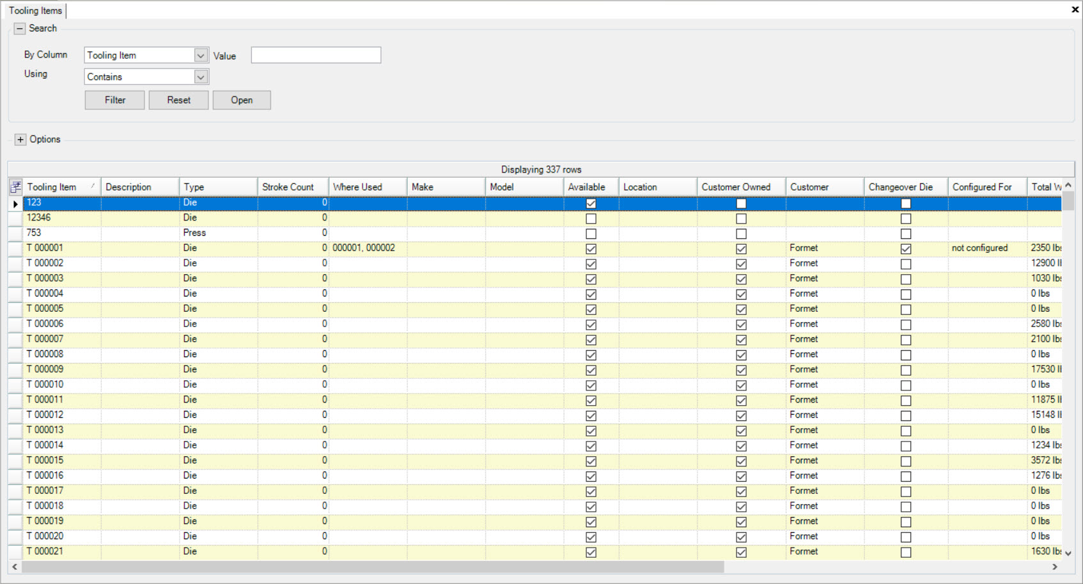This screenshot has height=584, width=1083.
Task: Click 'Displaying 337 rows' caption
Action: pos(541,170)
